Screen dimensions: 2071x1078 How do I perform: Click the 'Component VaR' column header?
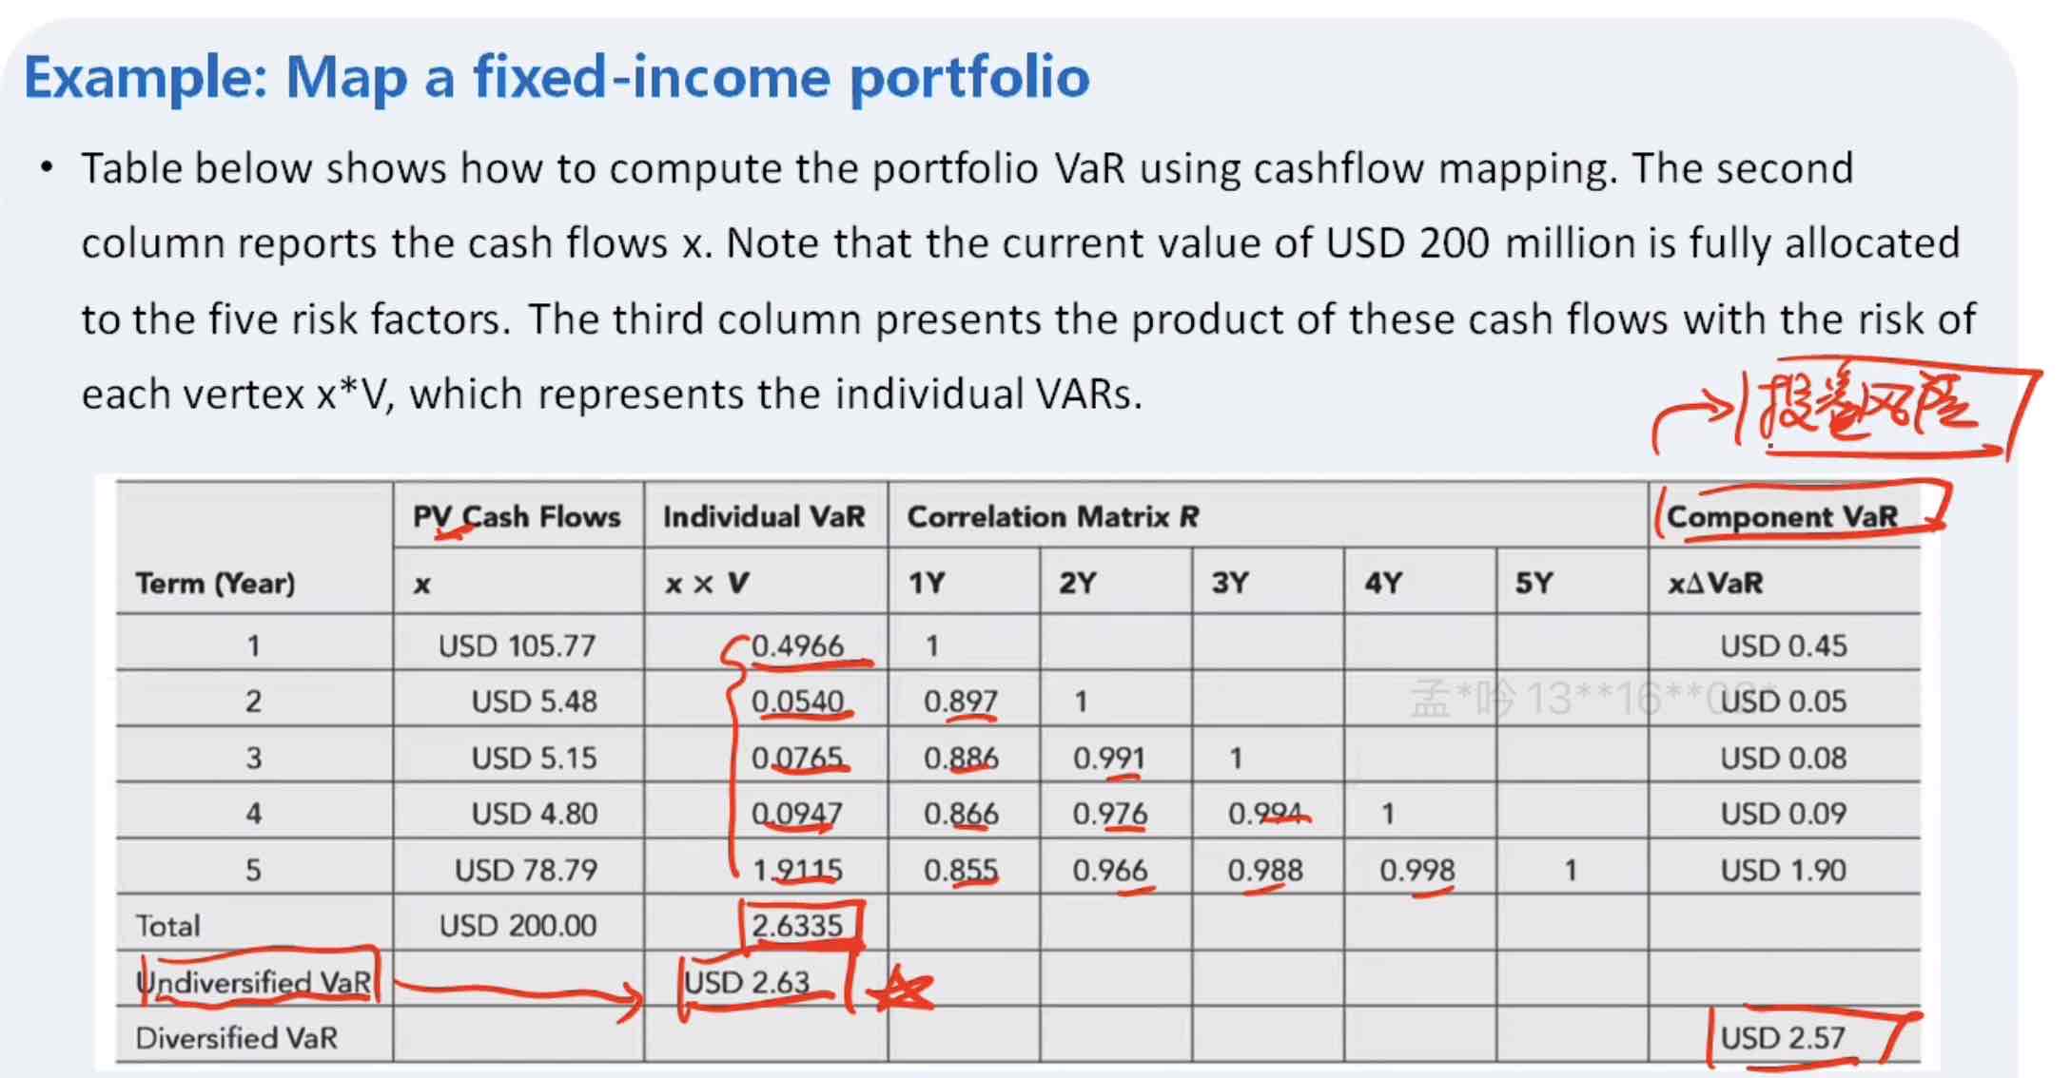(1782, 516)
